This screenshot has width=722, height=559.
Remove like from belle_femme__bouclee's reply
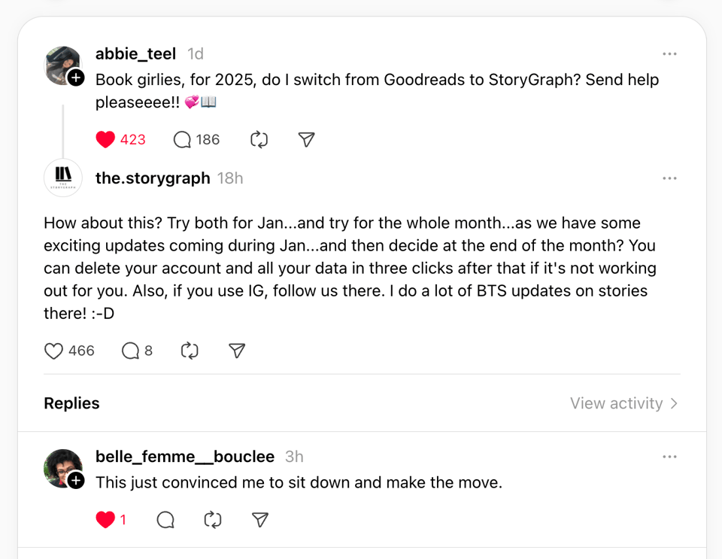tap(106, 519)
